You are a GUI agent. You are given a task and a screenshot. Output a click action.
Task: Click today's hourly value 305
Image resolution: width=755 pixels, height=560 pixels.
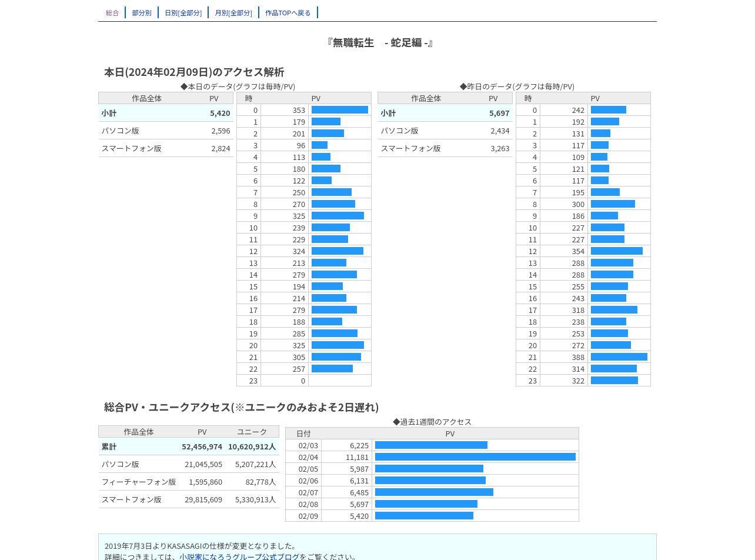point(299,357)
